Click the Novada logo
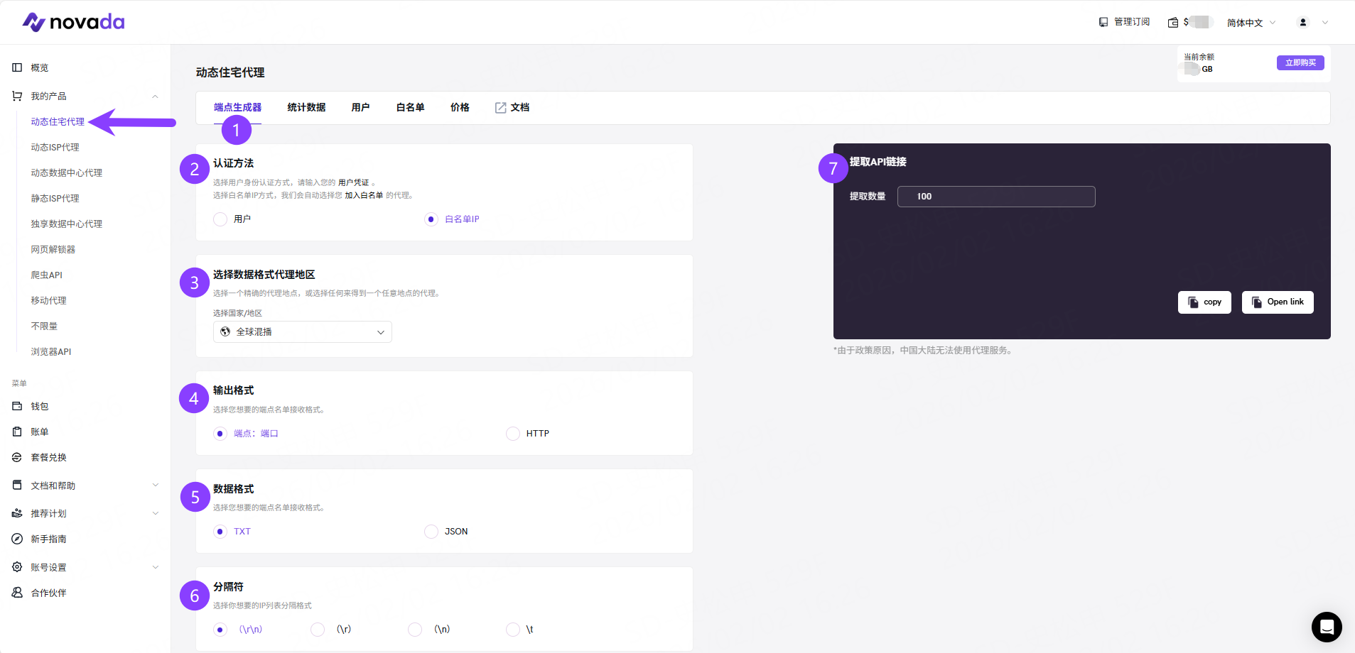Viewport: 1355px width, 653px height. coord(73,22)
